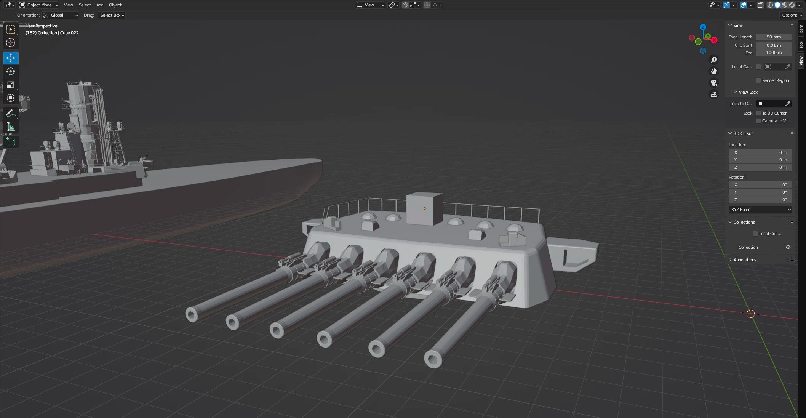Toggle the snapping magnet icon
The height and width of the screenshot is (418, 806).
click(405, 5)
